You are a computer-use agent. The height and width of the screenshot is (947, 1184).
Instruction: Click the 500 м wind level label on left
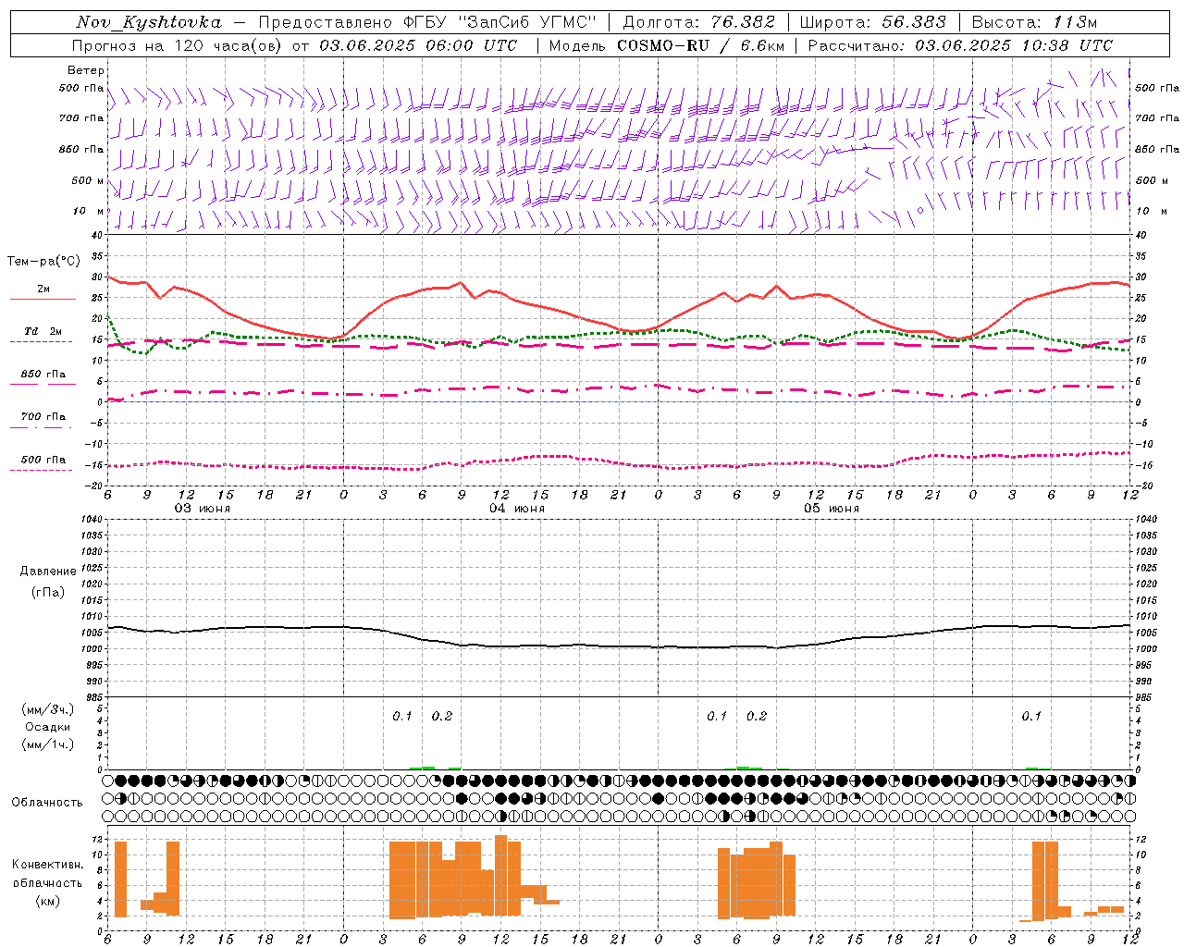[87, 180]
